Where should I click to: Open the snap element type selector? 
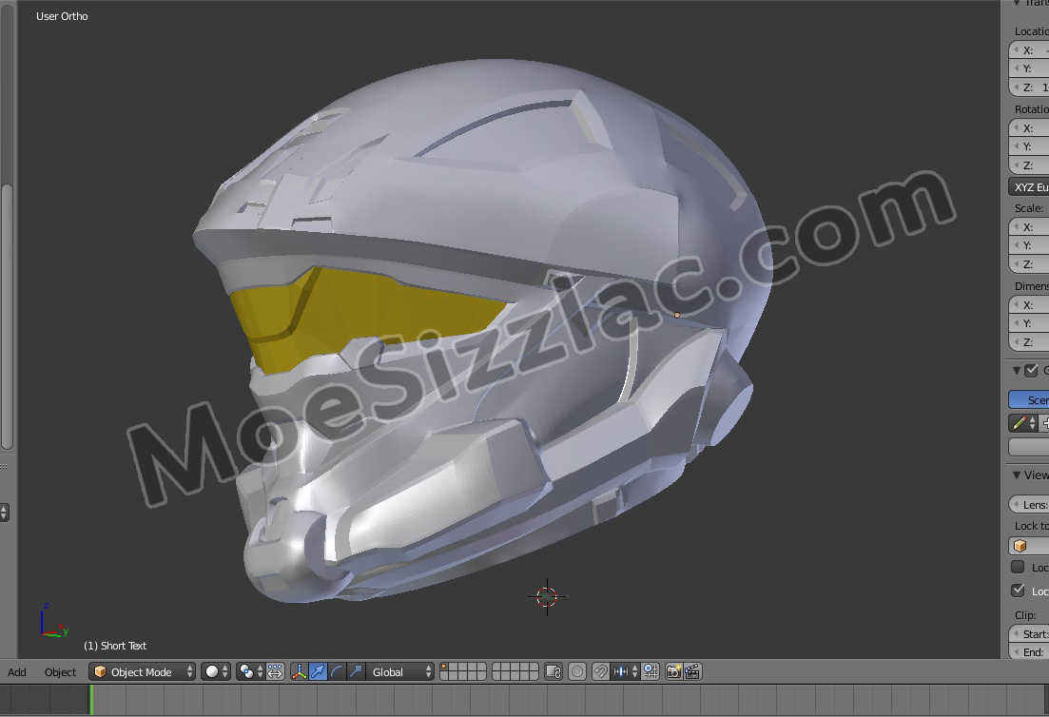tap(626, 671)
